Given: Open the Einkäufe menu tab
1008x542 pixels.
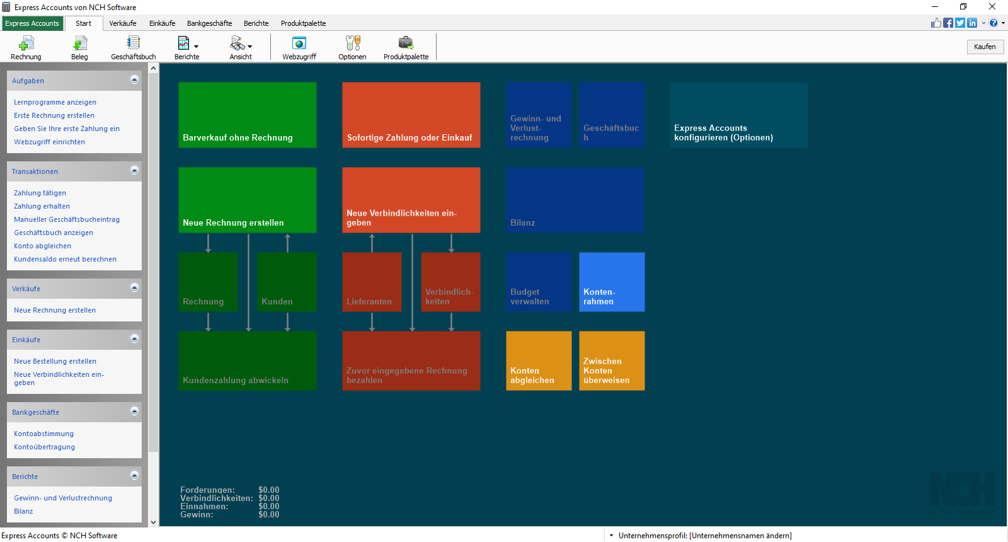Looking at the screenshot, I should [x=163, y=23].
